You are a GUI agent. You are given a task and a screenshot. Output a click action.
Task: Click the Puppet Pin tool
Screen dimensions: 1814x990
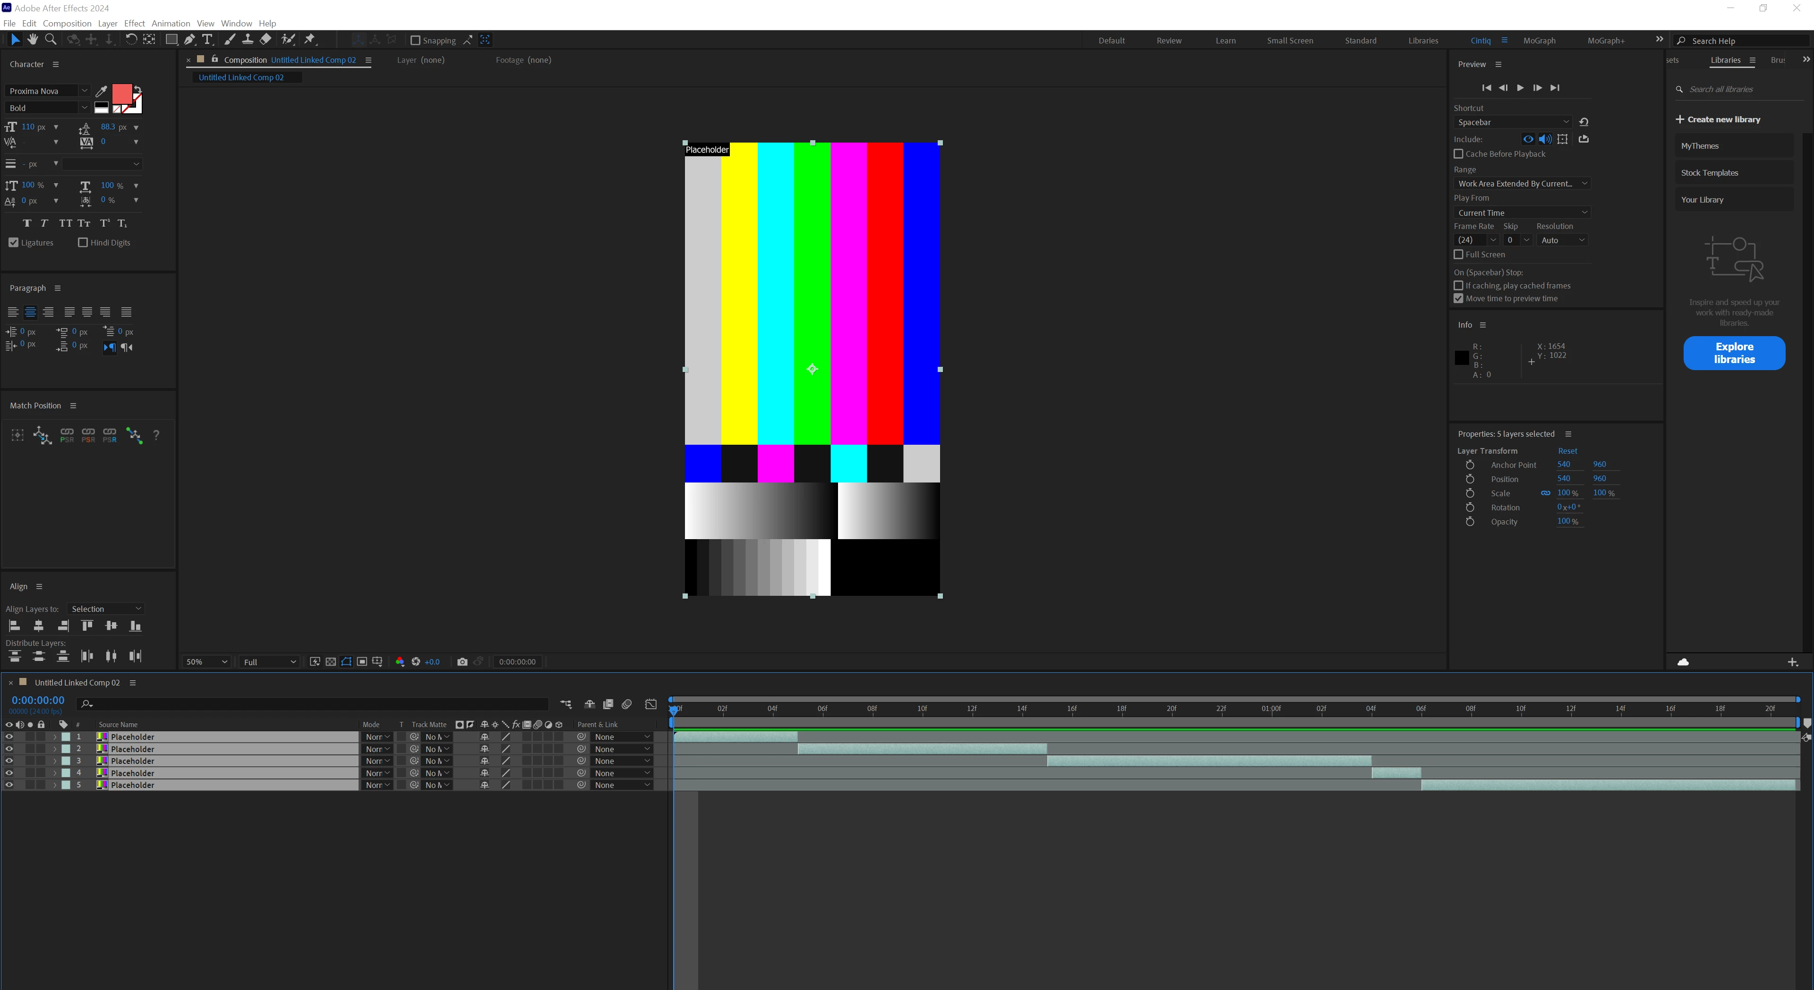[310, 39]
